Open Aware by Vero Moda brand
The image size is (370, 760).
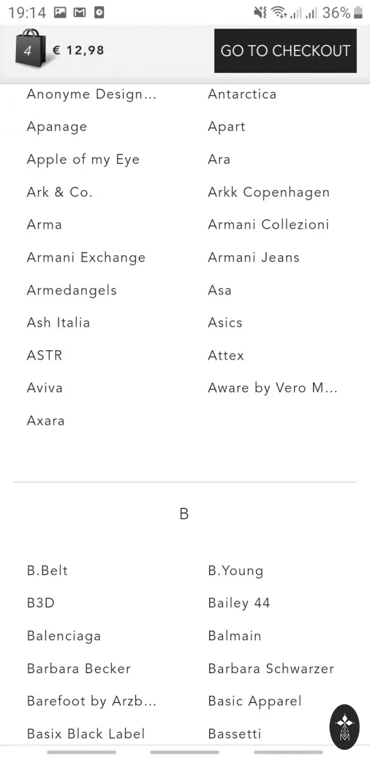click(x=272, y=388)
